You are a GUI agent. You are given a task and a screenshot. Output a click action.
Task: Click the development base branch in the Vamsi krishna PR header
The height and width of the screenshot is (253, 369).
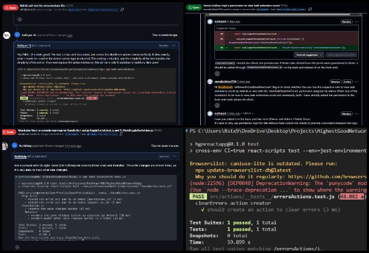tap(262, 10)
